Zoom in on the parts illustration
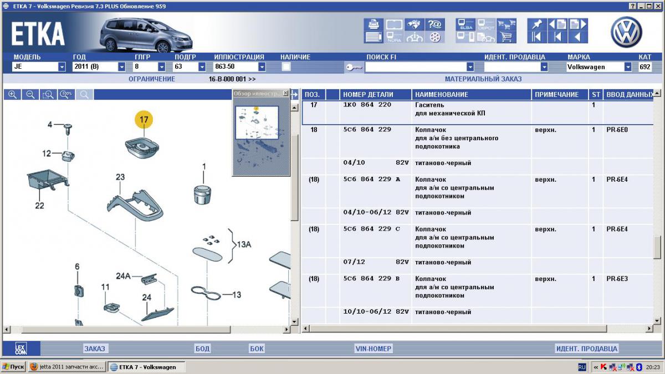Image resolution: width=665 pixels, height=374 pixels. click(x=13, y=95)
